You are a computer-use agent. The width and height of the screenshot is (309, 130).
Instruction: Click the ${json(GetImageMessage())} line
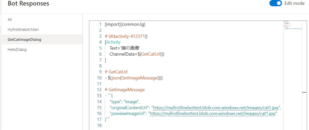(134, 78)
